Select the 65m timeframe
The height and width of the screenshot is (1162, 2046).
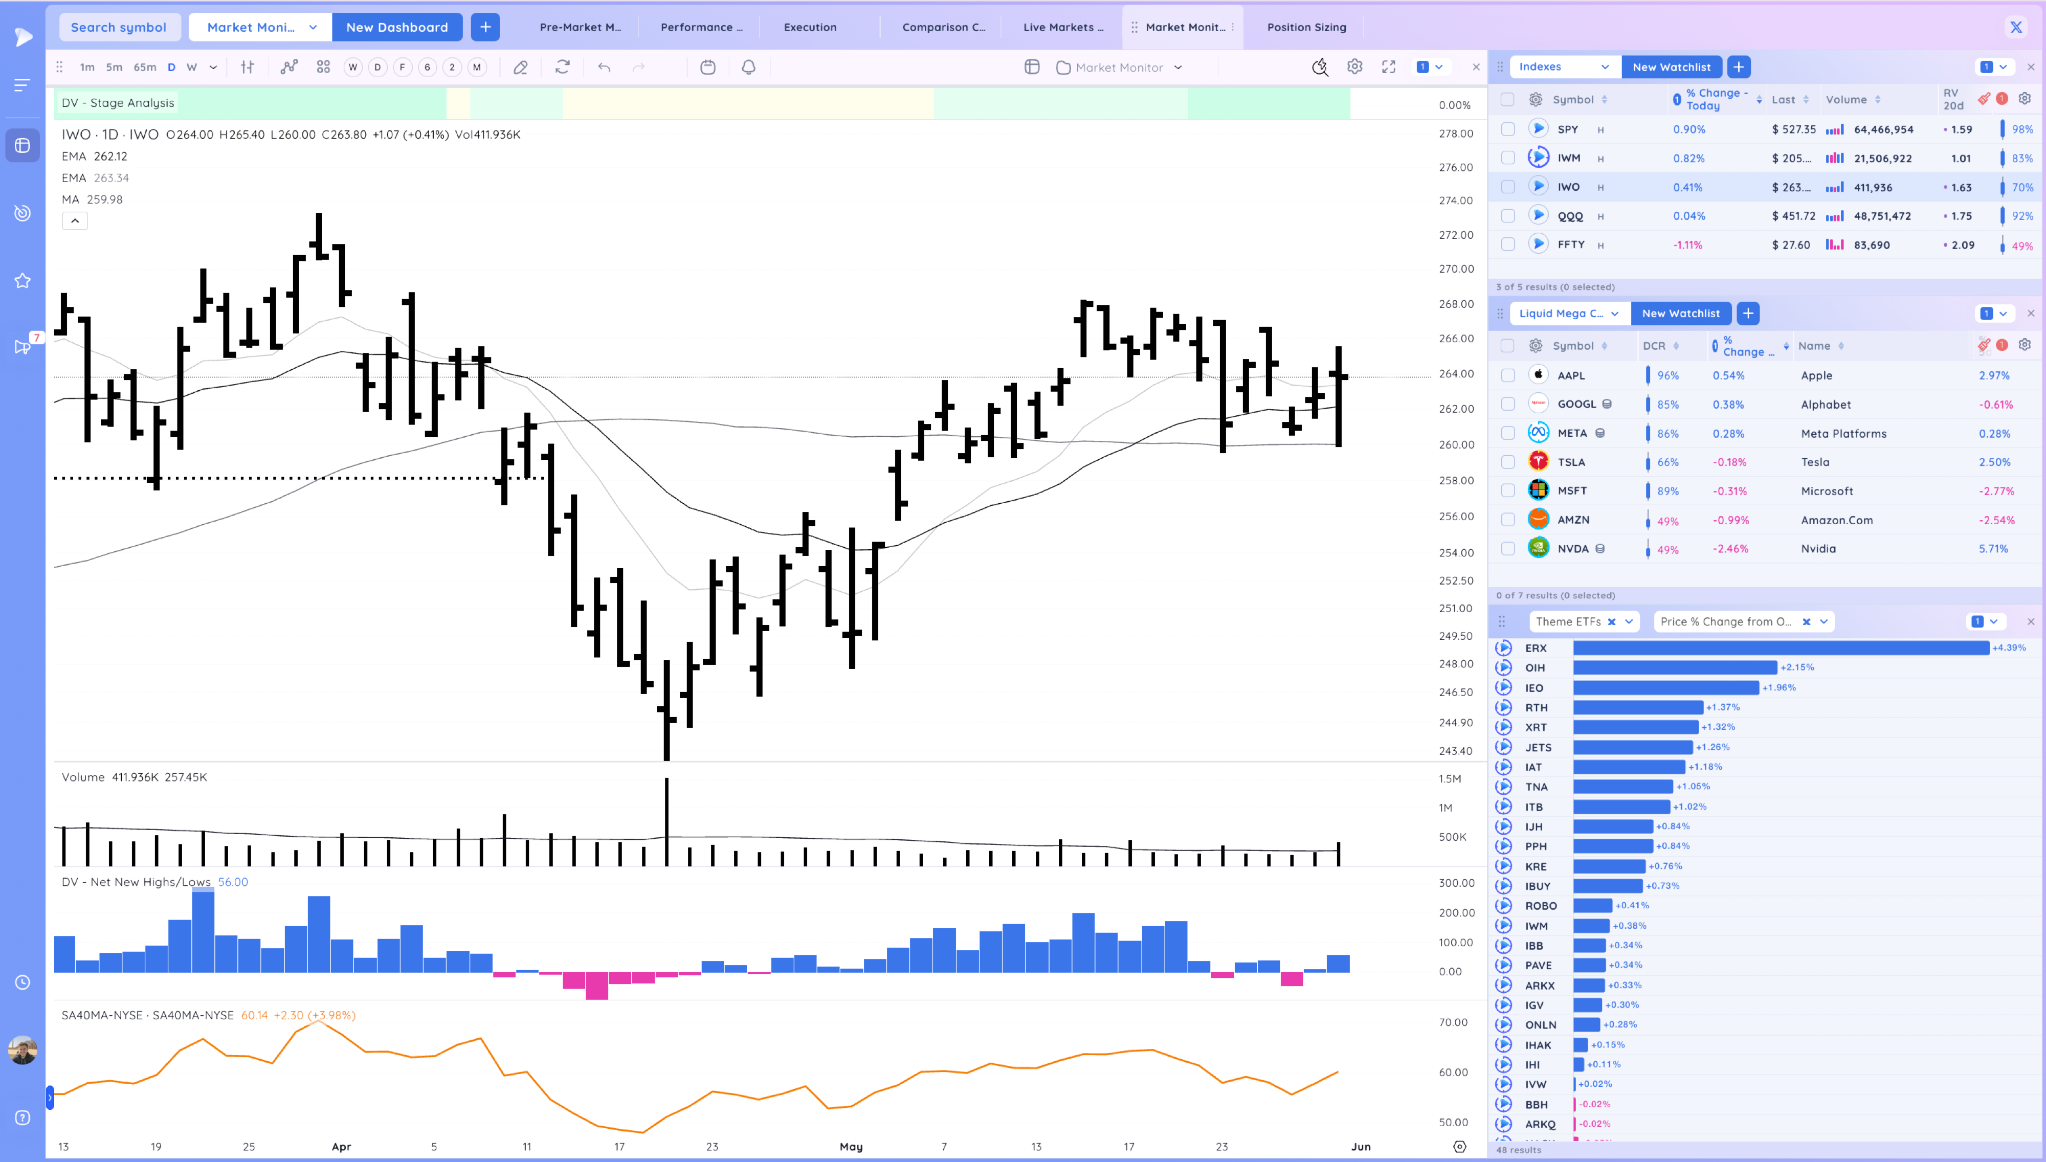(x=144, y=67)
